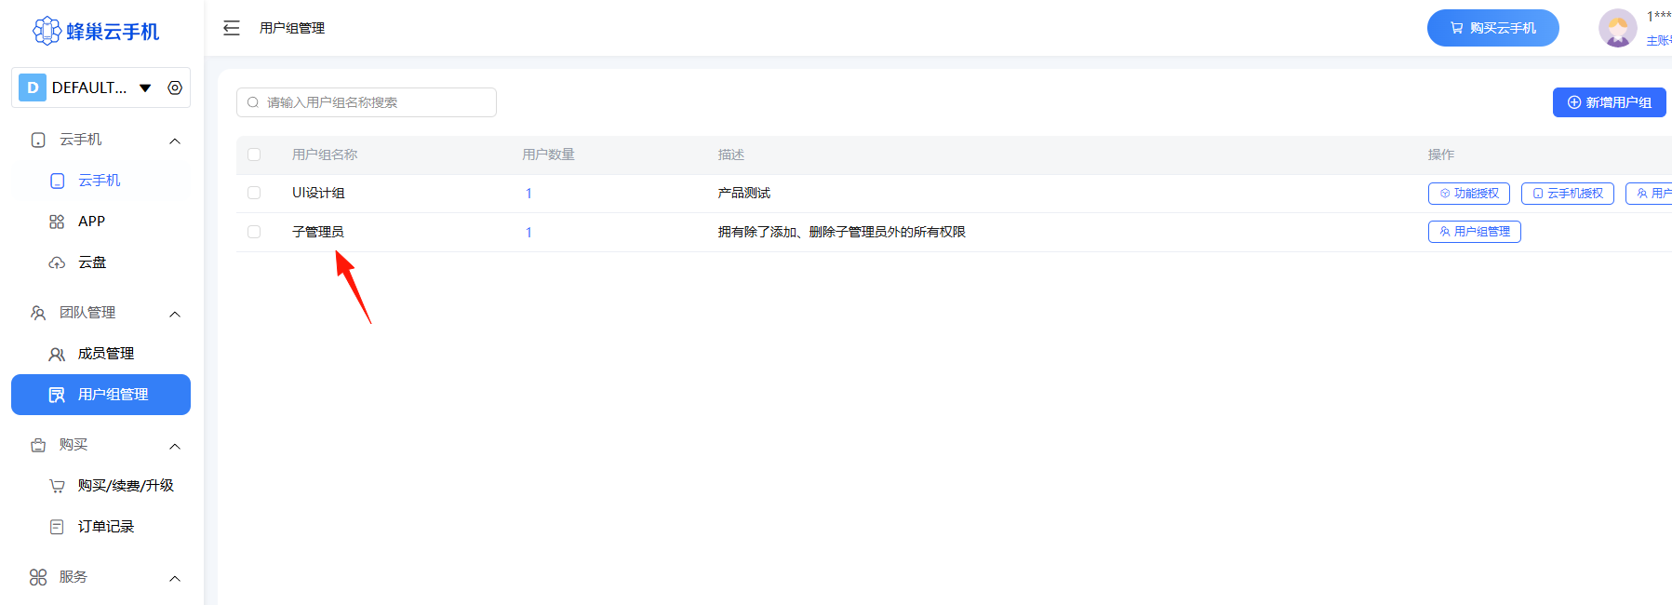Screen dimensions: 1672x605
Task: Click the 用户数量 column header
Action: [549, 155]
